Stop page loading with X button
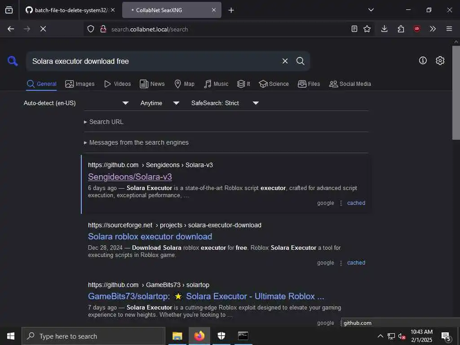Viewport: 460px width, 345px height. point(43,29)
